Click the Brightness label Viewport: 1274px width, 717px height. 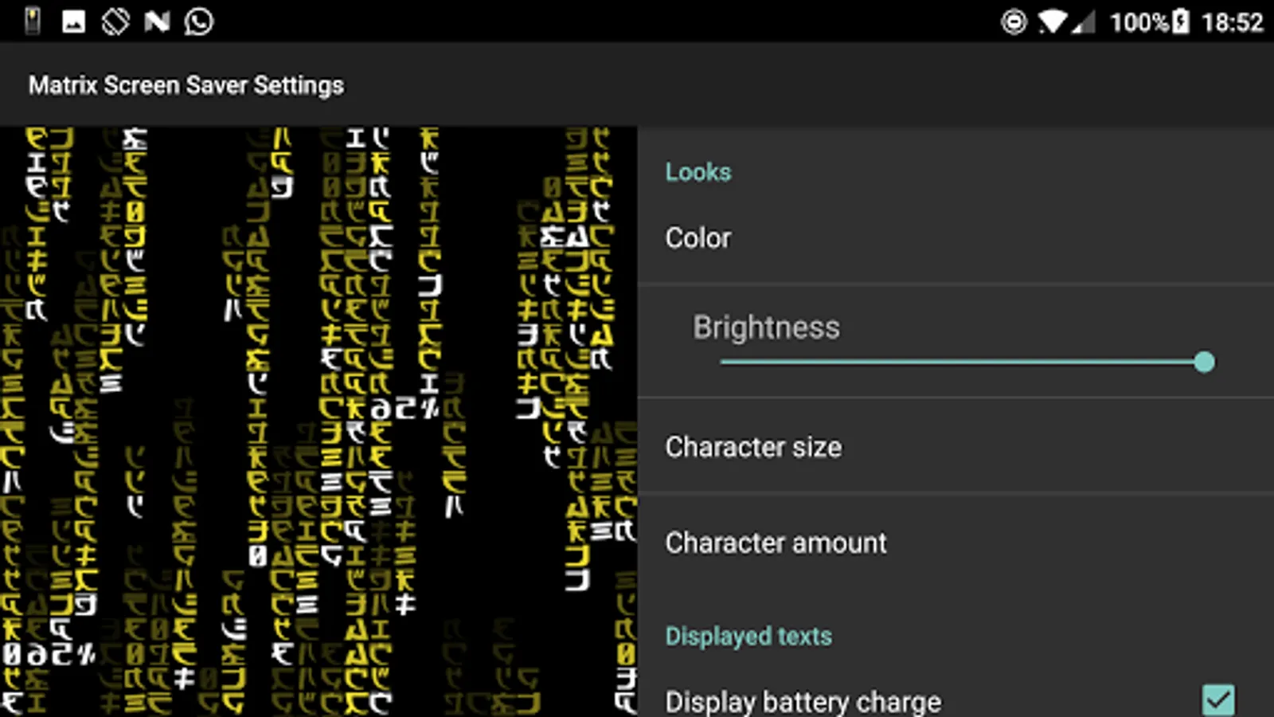coord(766,327)
